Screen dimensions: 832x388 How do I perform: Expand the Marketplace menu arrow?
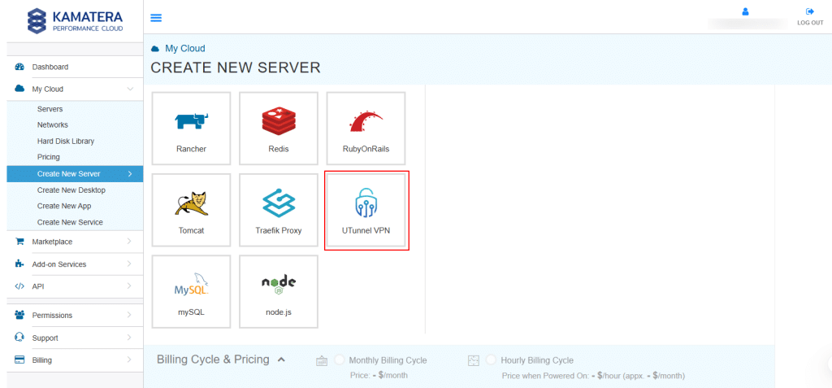point(129,242)
